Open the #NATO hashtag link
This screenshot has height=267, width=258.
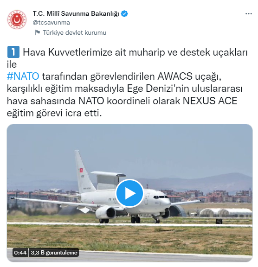(23, 76)
